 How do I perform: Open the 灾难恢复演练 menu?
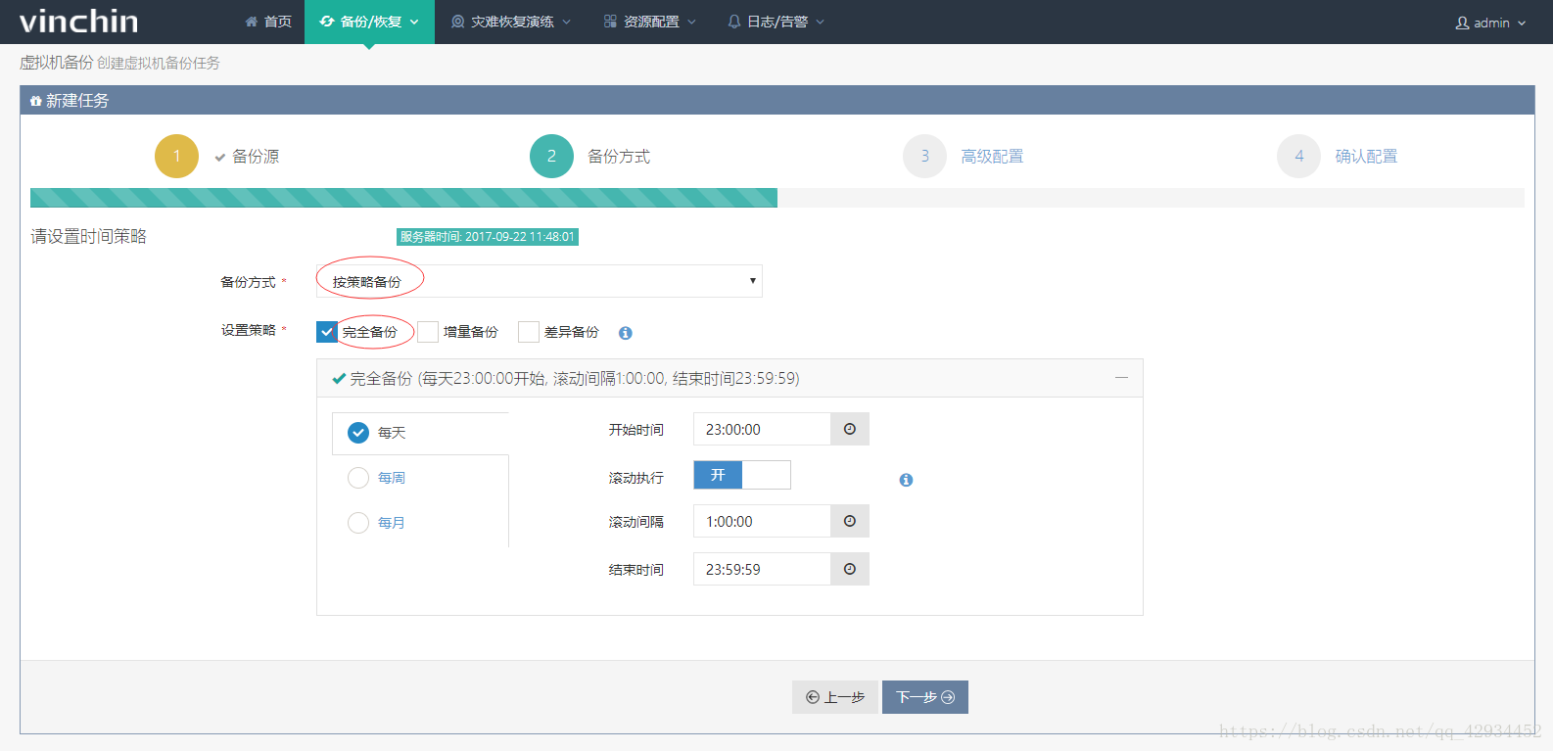(511, 22)
